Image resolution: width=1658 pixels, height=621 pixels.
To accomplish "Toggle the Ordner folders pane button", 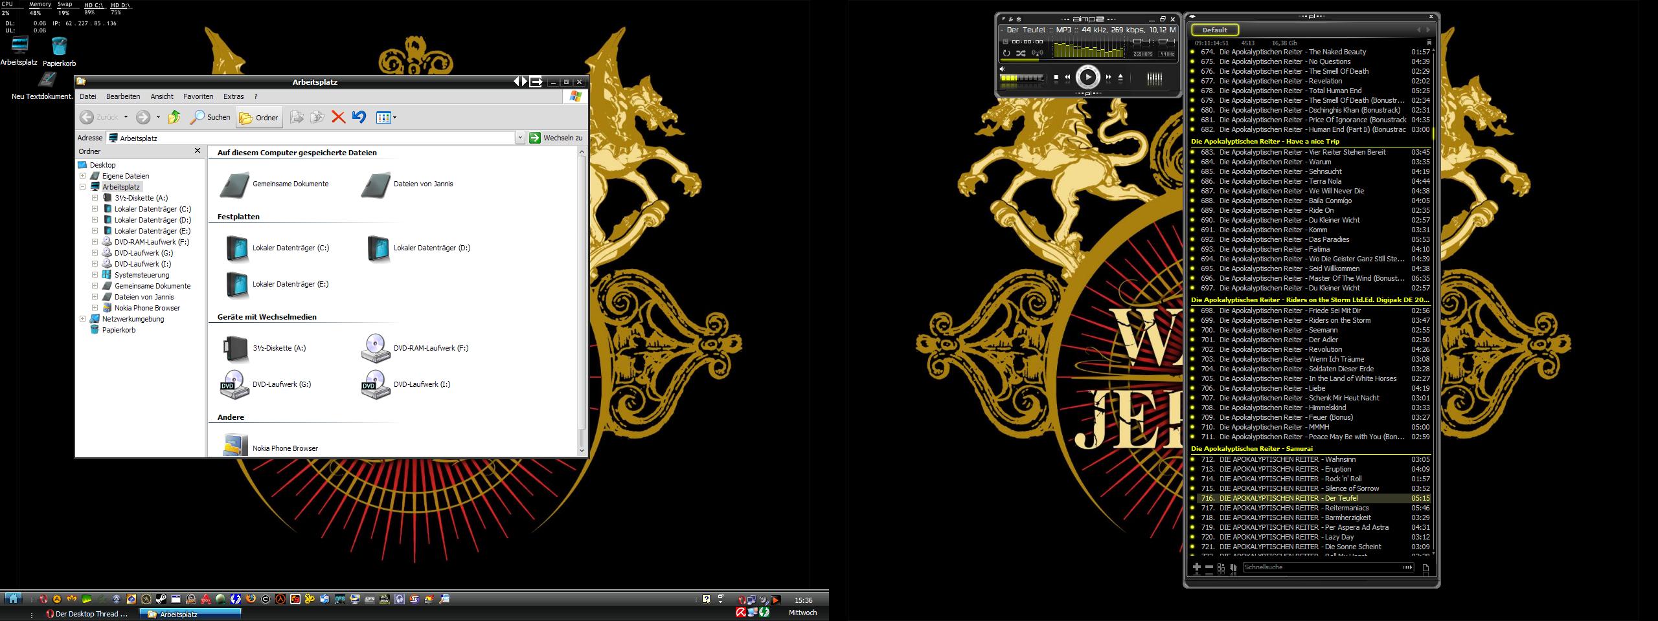I will (x=259, y=117).
